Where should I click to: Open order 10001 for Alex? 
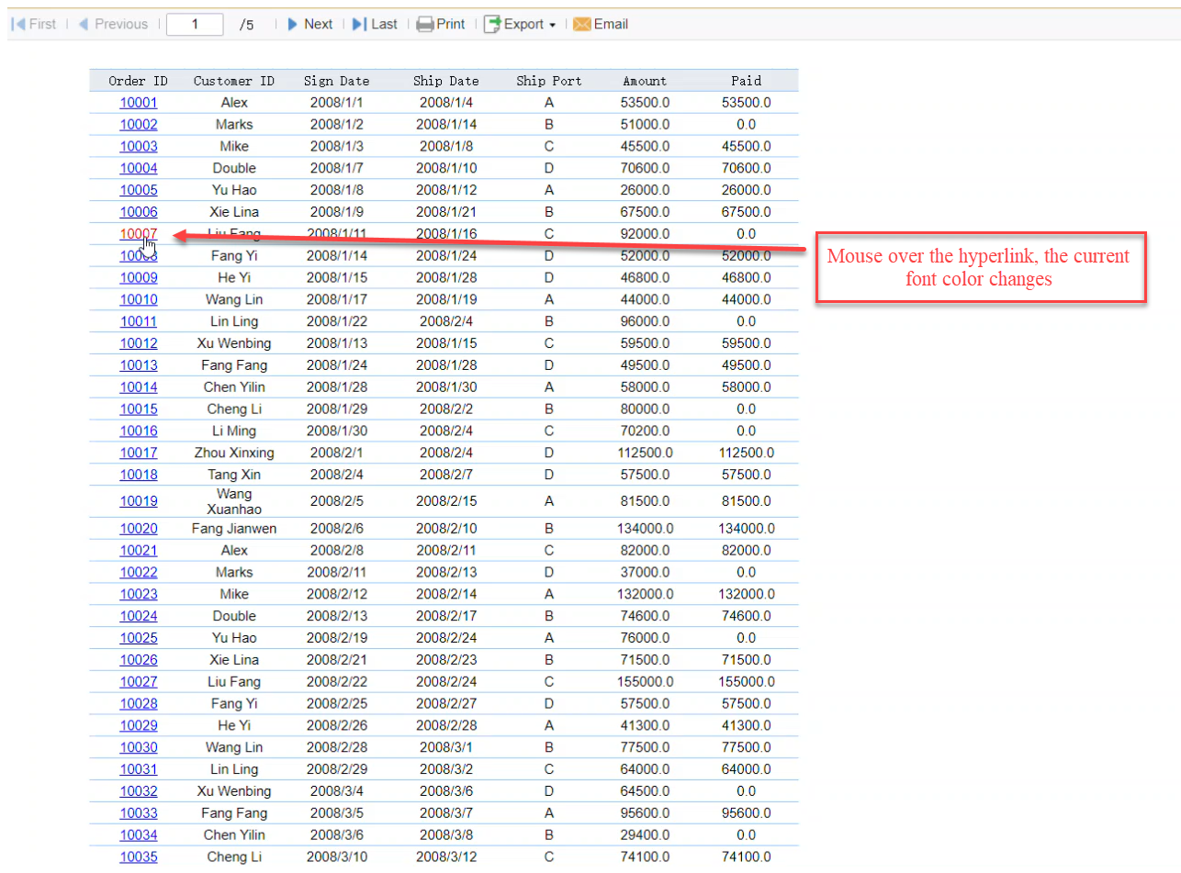(139, 102)
